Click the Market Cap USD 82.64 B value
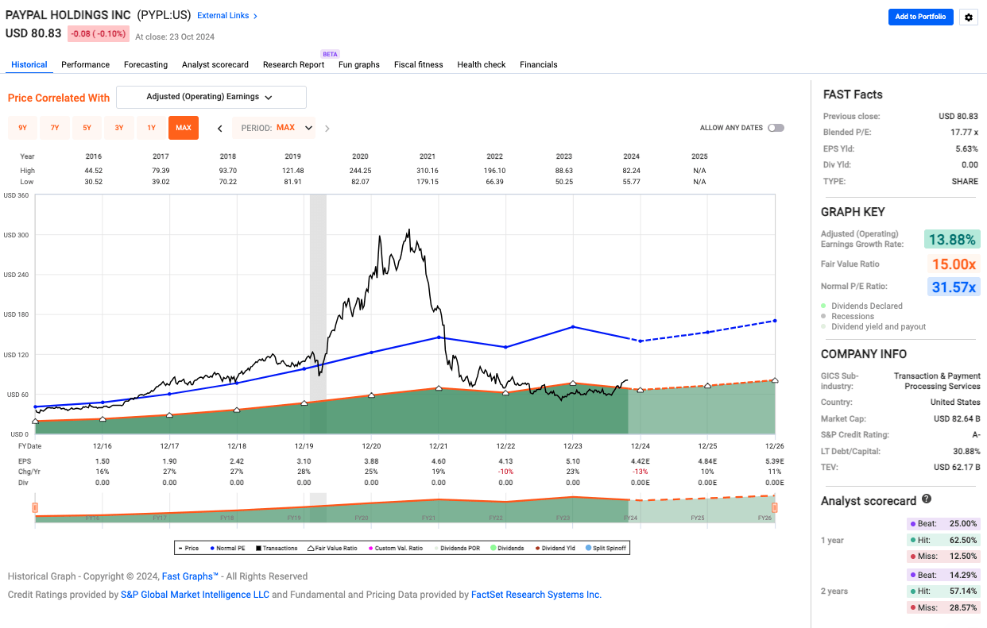Image resolution: width=987 pixels, height=628 pixels. pos(957,418)
